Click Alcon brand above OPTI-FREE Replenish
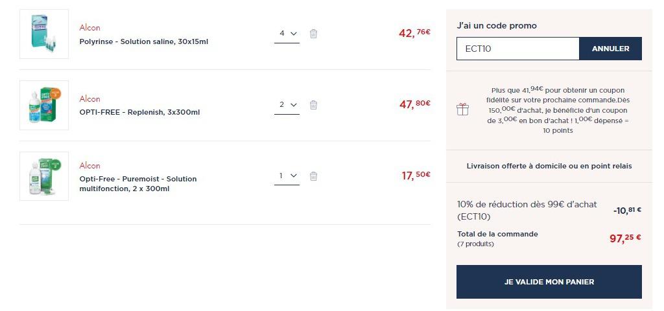 click(89, 98)
